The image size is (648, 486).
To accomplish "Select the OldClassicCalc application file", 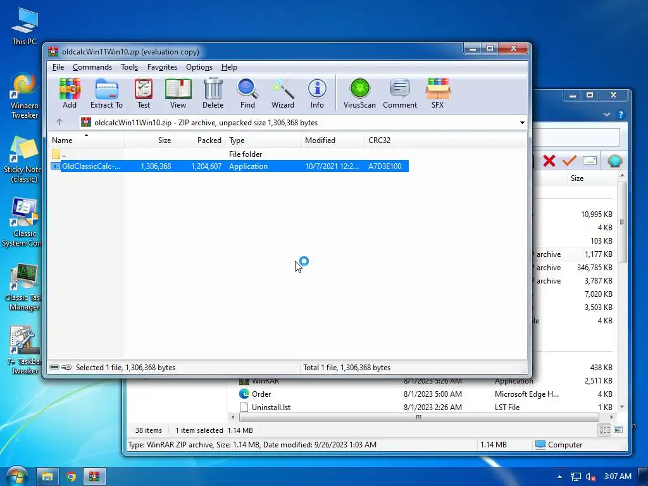I will [229, 166].
